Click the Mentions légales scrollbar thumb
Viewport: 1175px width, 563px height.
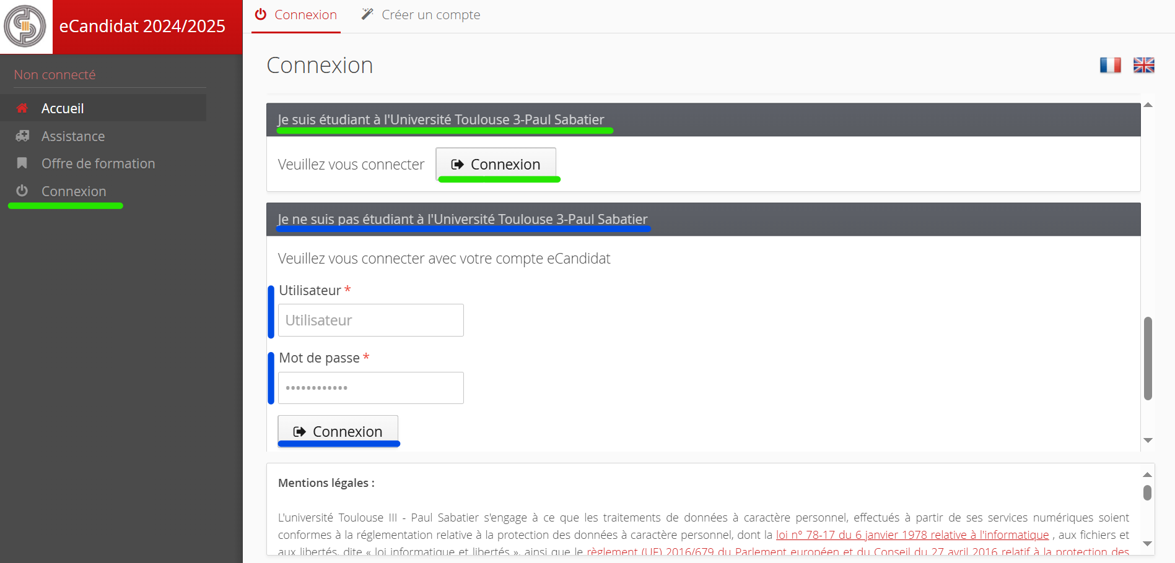pyautogui.click(x=1147, y=492)
